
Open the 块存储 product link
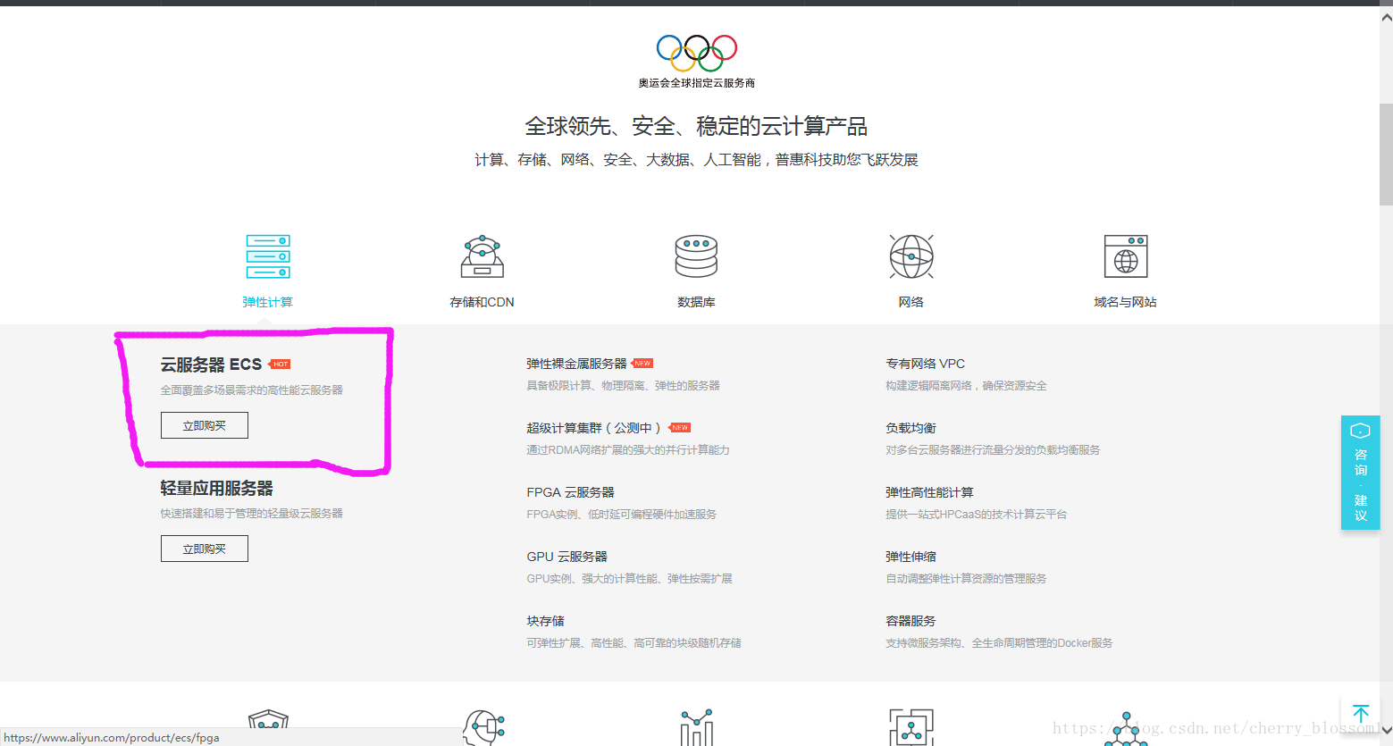pyautogui.click(x=546, y=621)
